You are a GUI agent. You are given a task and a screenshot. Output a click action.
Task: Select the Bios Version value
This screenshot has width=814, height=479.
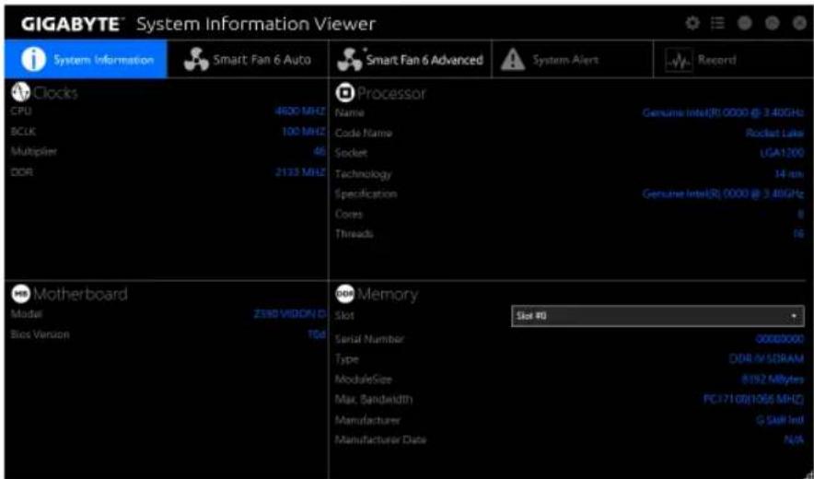[317, 334]
